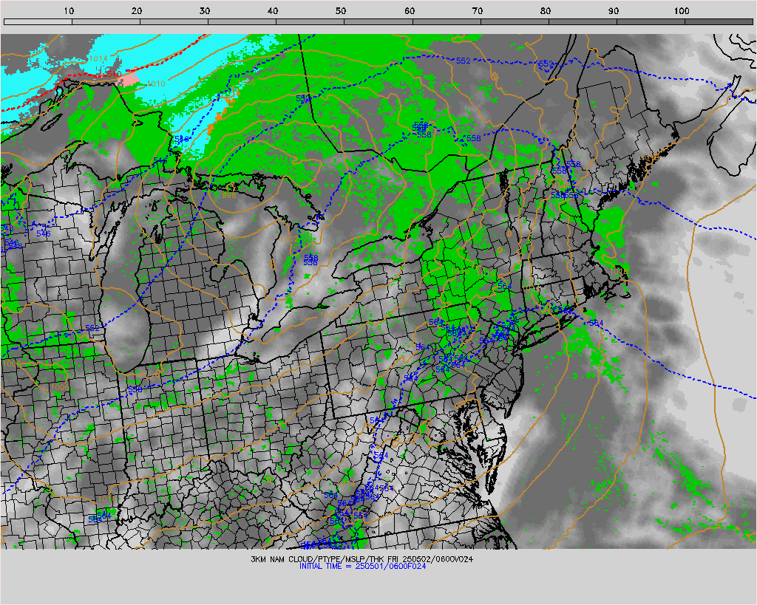This screenshot has height=605, width=757.
Task: Click the "3KM NAM CLOUD/PTYPE/MSLP/THK" title line
Action: pos(362,559)
